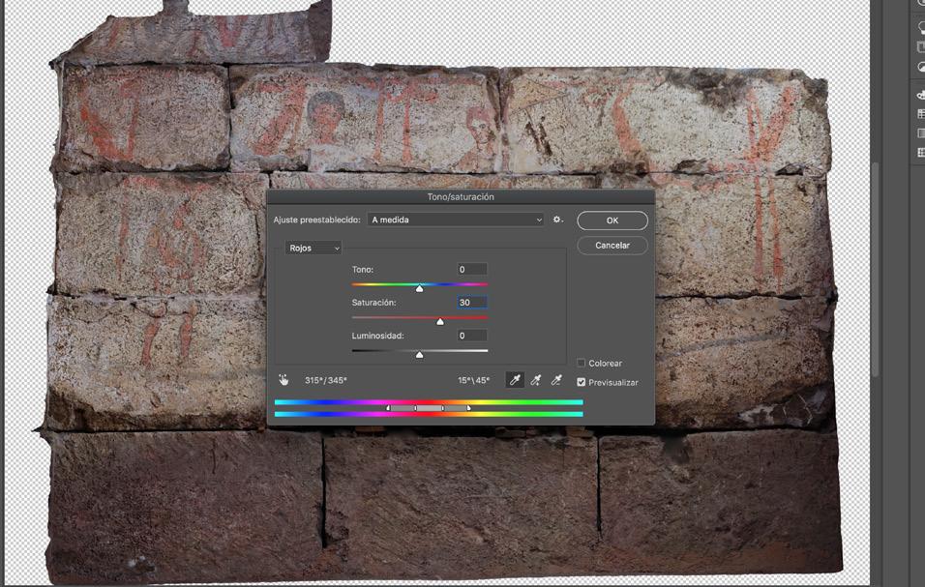
Task: Click the Saturación: label
Action: (374, 303)
